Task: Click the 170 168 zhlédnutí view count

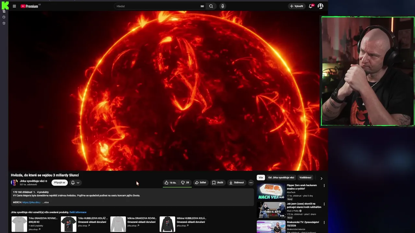Action: [x=22, y=192]
